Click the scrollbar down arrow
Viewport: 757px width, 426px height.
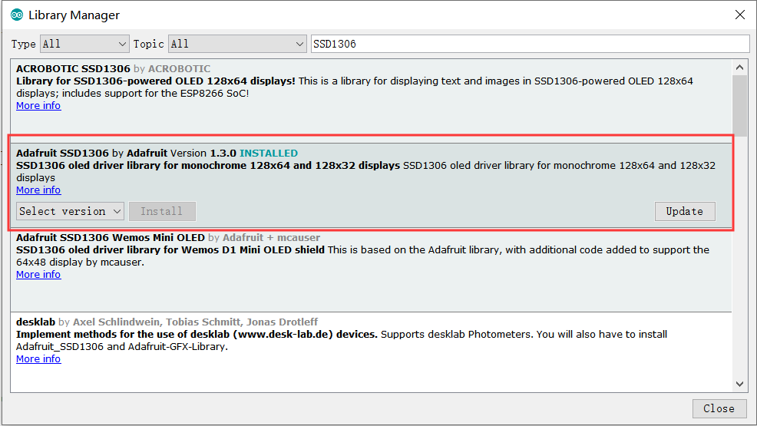point(739,384)
